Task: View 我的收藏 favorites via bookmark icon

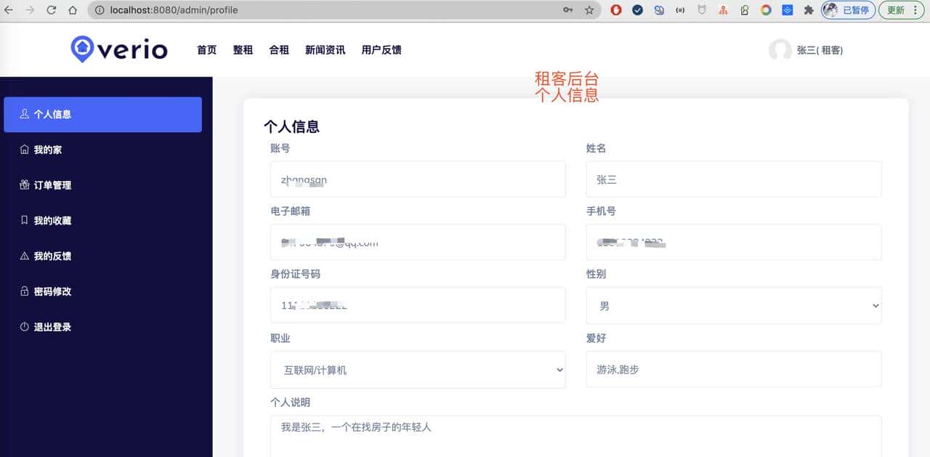Action: [x=24, y=220]
